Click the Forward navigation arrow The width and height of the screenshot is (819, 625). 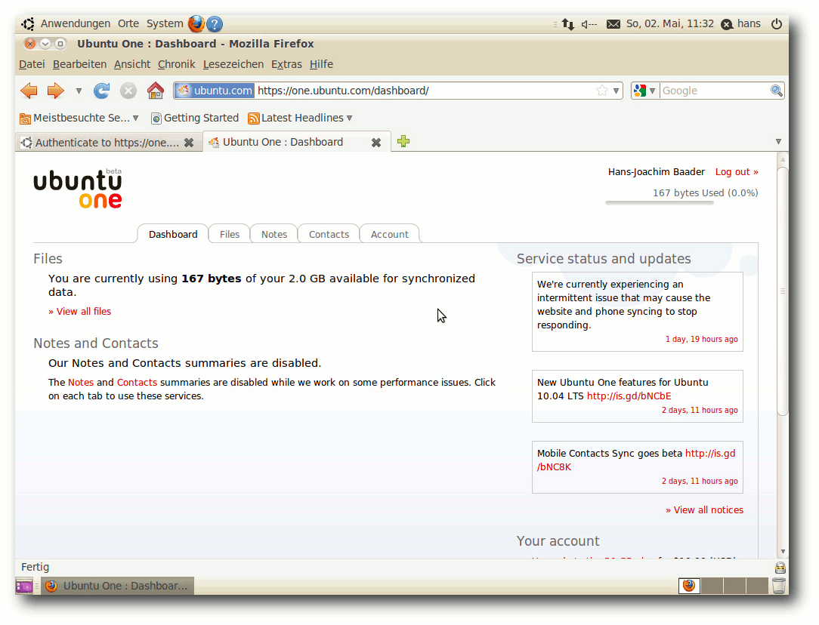pos(55,91)
